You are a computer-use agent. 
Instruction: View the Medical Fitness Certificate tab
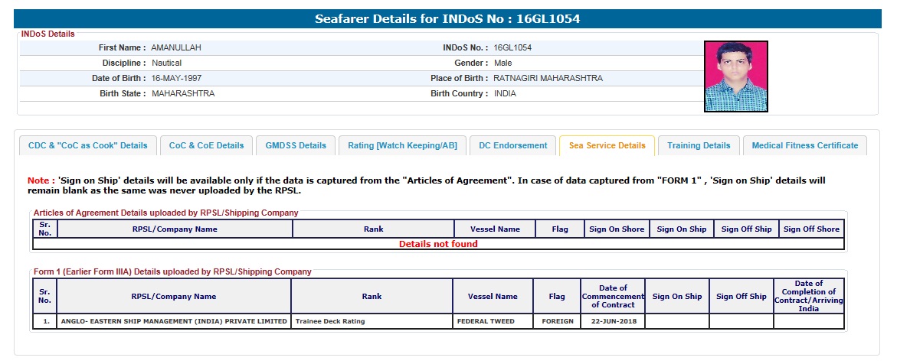804,145
